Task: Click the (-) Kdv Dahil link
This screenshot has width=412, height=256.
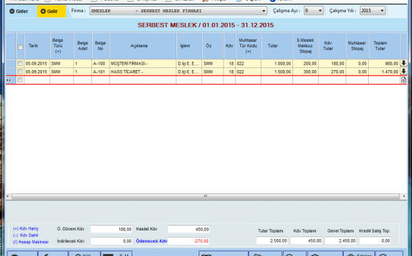Action: pos(26,235)
